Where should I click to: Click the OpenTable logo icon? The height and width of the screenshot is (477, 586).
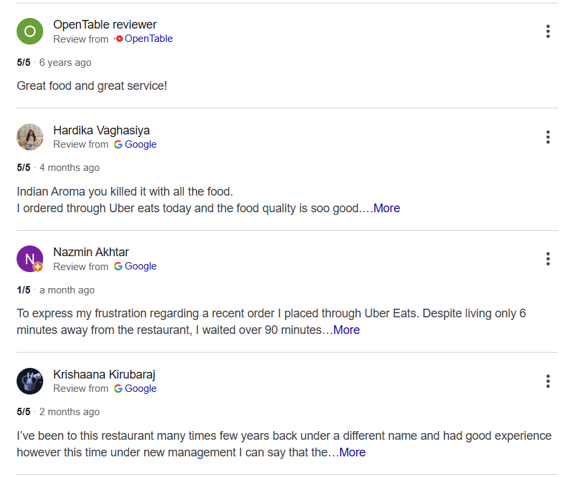(x=120, y=39)
